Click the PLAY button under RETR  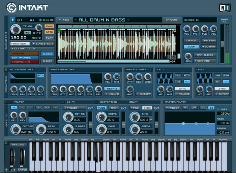pos(49,38)
